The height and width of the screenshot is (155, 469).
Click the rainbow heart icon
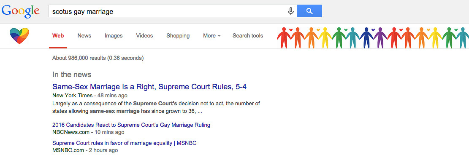[19, 36]
